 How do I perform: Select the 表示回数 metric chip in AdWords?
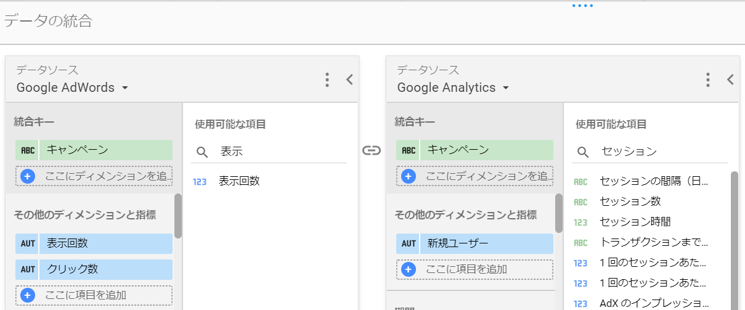[94, 243]
